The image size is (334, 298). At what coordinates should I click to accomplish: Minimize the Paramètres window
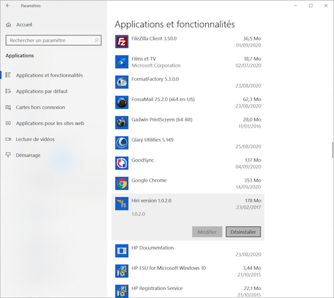tap(296, 5)
